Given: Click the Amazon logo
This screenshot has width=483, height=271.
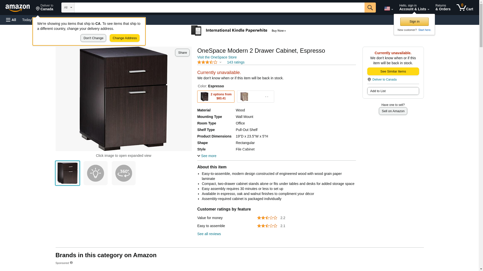Looking at the screenshot, I should click(18, 8).
